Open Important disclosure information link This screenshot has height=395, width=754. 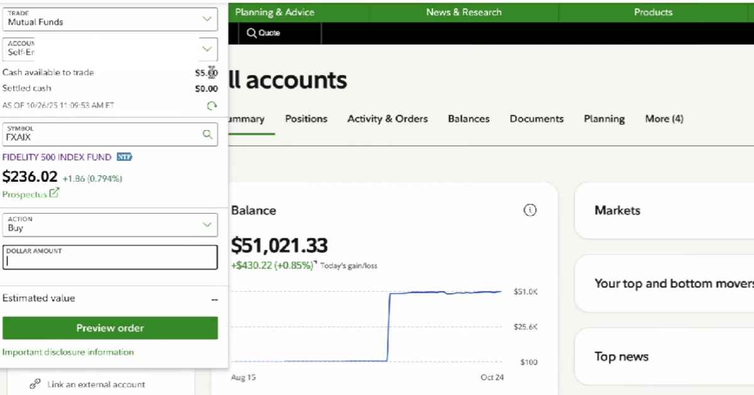click(68, 352)
